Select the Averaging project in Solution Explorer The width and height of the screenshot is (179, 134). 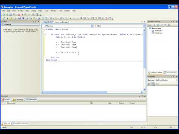point(156,28)
